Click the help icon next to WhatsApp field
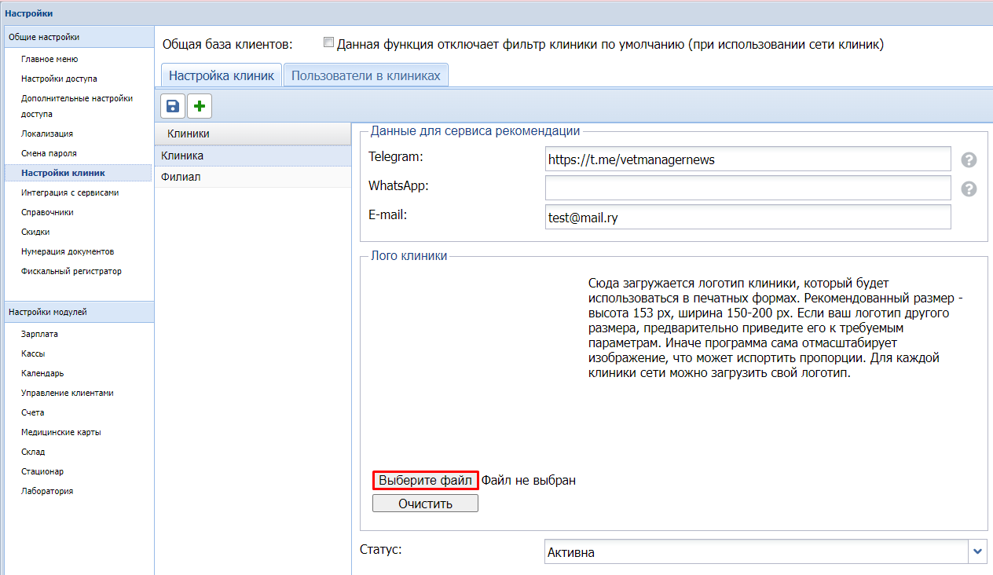The width and height of the screenshot is (993, 575). 969,189
